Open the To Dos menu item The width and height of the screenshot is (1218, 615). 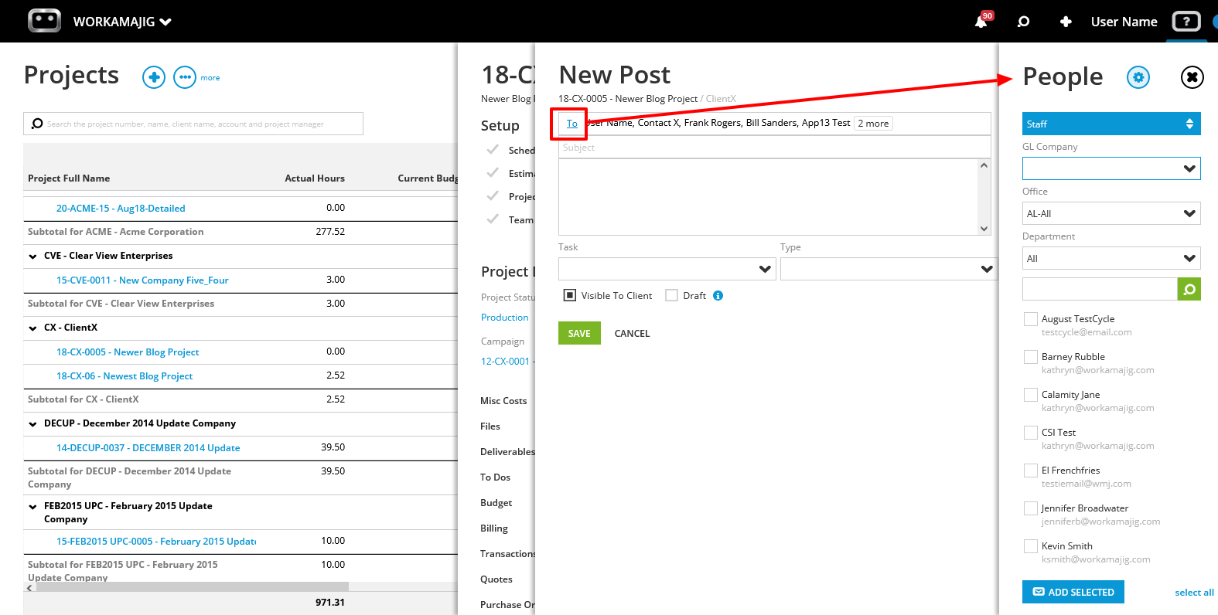click(495, 477)
